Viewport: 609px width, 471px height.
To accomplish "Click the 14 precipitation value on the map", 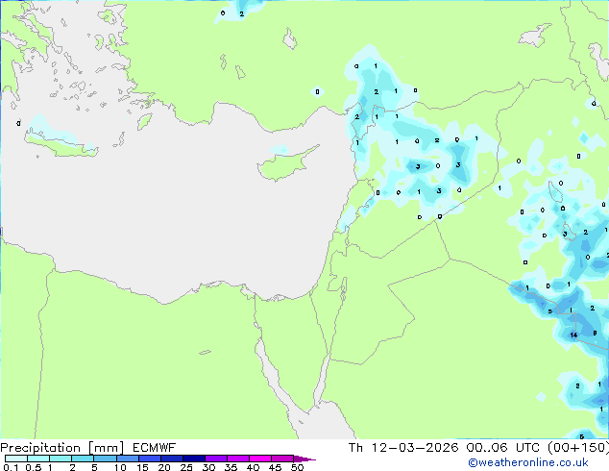I will click(x=573, y=335).
